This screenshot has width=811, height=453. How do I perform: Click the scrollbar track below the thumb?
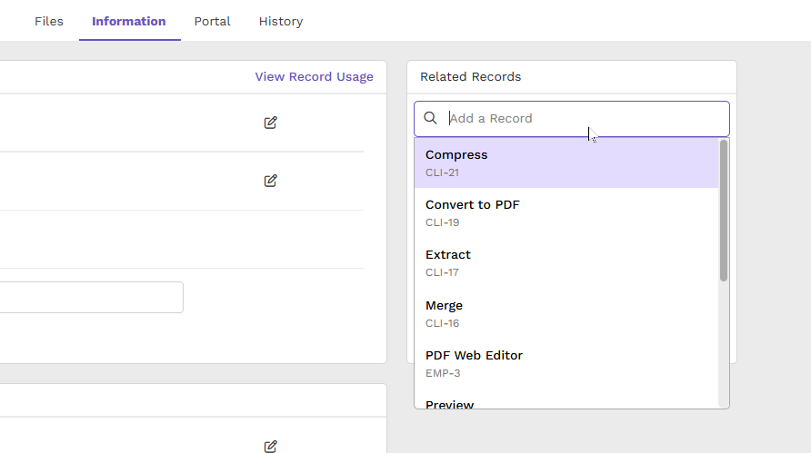[x=724, y=345]
